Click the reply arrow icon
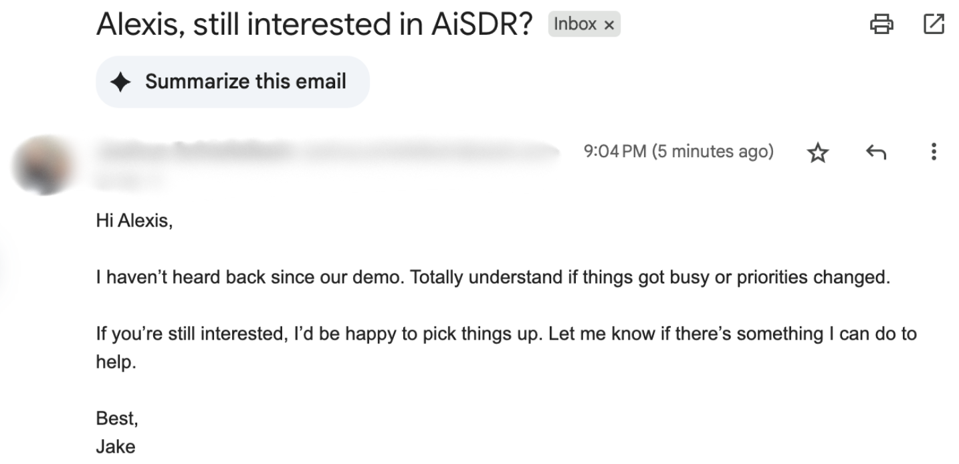959x464 pixels. pyautogui.click(x=875, y=153)
